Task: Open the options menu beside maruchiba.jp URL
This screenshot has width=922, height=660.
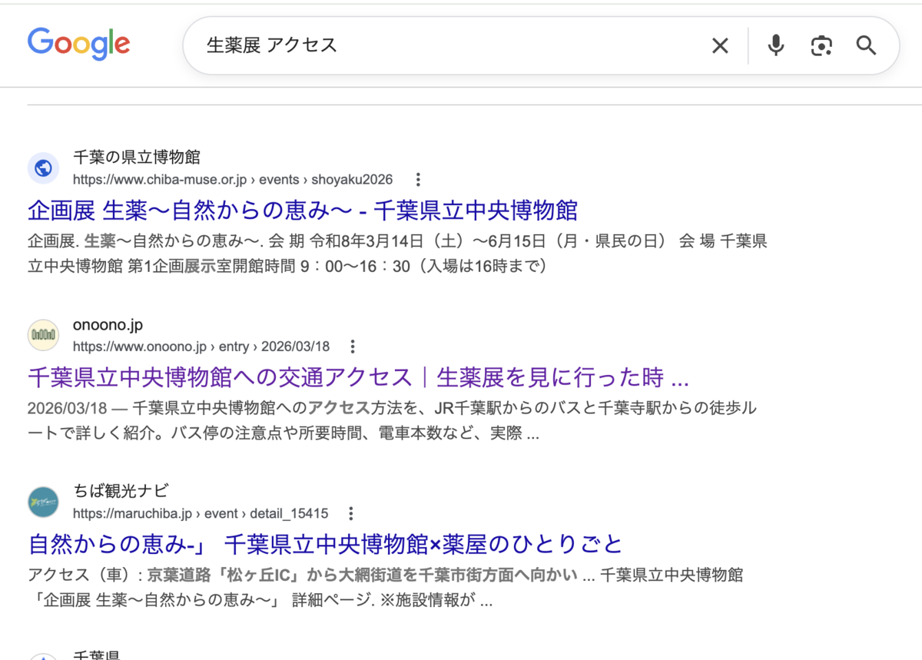Action: [x=351, y=513]
